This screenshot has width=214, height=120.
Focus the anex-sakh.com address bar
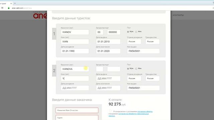pos(22,8)
